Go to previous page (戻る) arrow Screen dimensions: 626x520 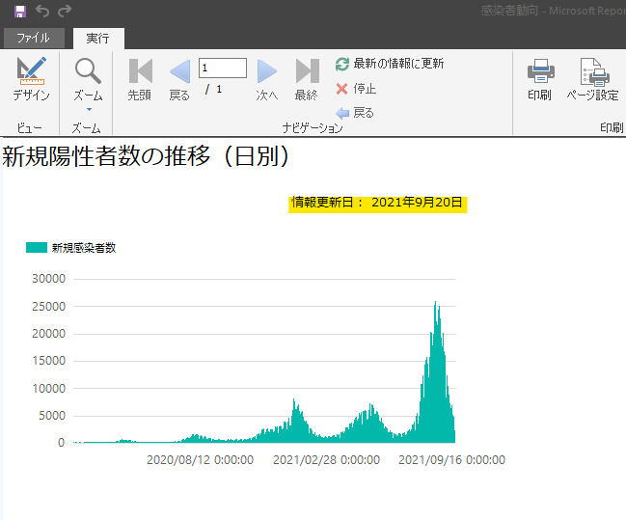(179, 79)
